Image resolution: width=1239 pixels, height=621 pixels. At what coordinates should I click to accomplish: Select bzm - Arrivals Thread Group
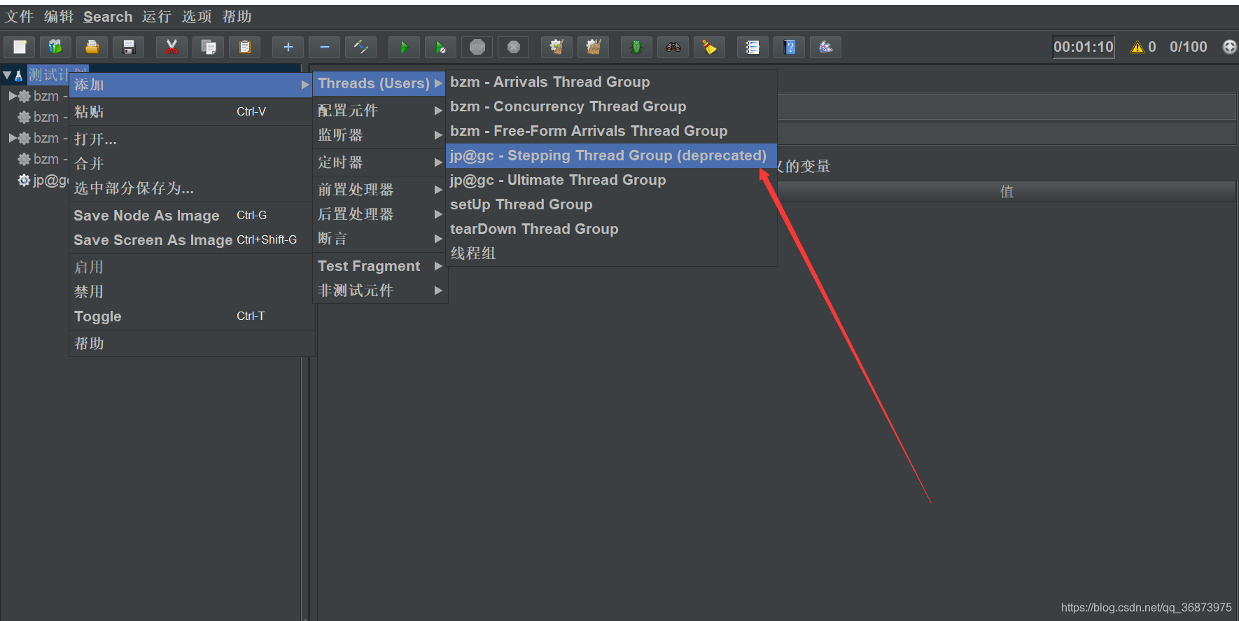611,82
